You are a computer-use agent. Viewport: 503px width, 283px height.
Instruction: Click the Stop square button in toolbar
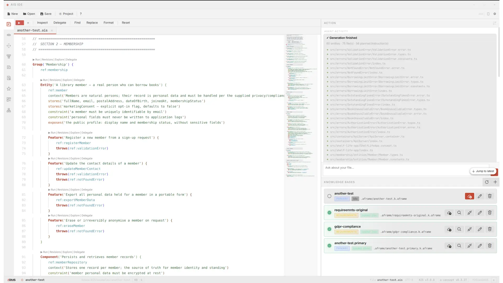(x=28, y=23)
